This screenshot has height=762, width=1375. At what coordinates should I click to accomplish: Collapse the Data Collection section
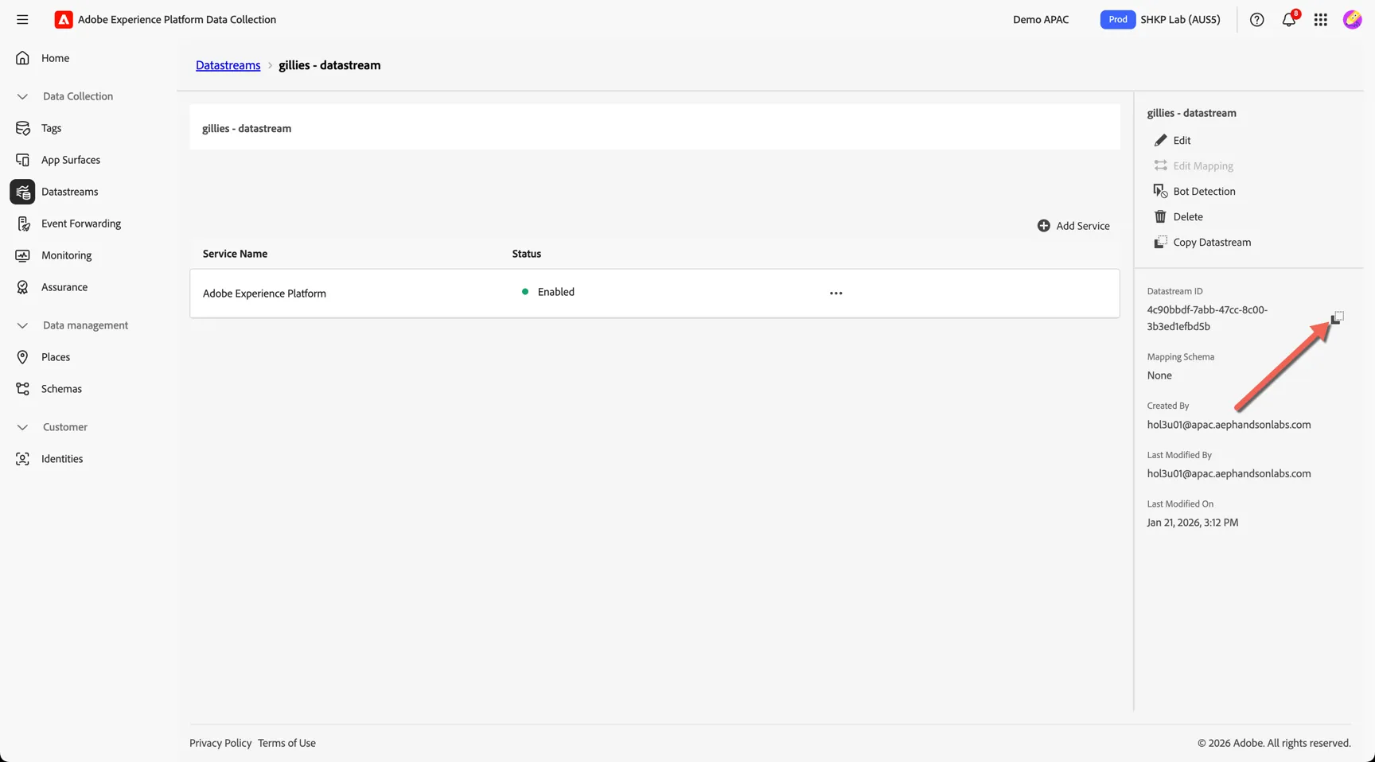coord(22,96)
